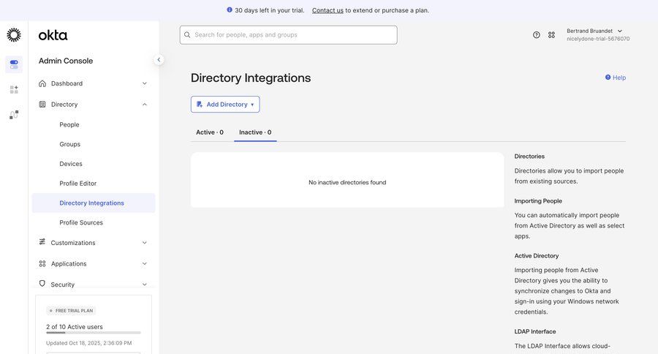Image resolution: width=658 pixels, height=354 pixels.
Task: Click the search magnifier icon
Action: coord(187,35)
